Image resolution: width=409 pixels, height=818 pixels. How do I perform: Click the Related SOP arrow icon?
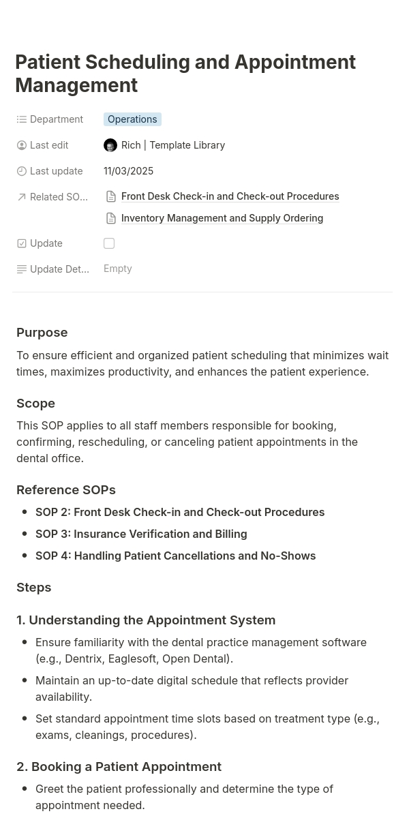tap(22, 197)
